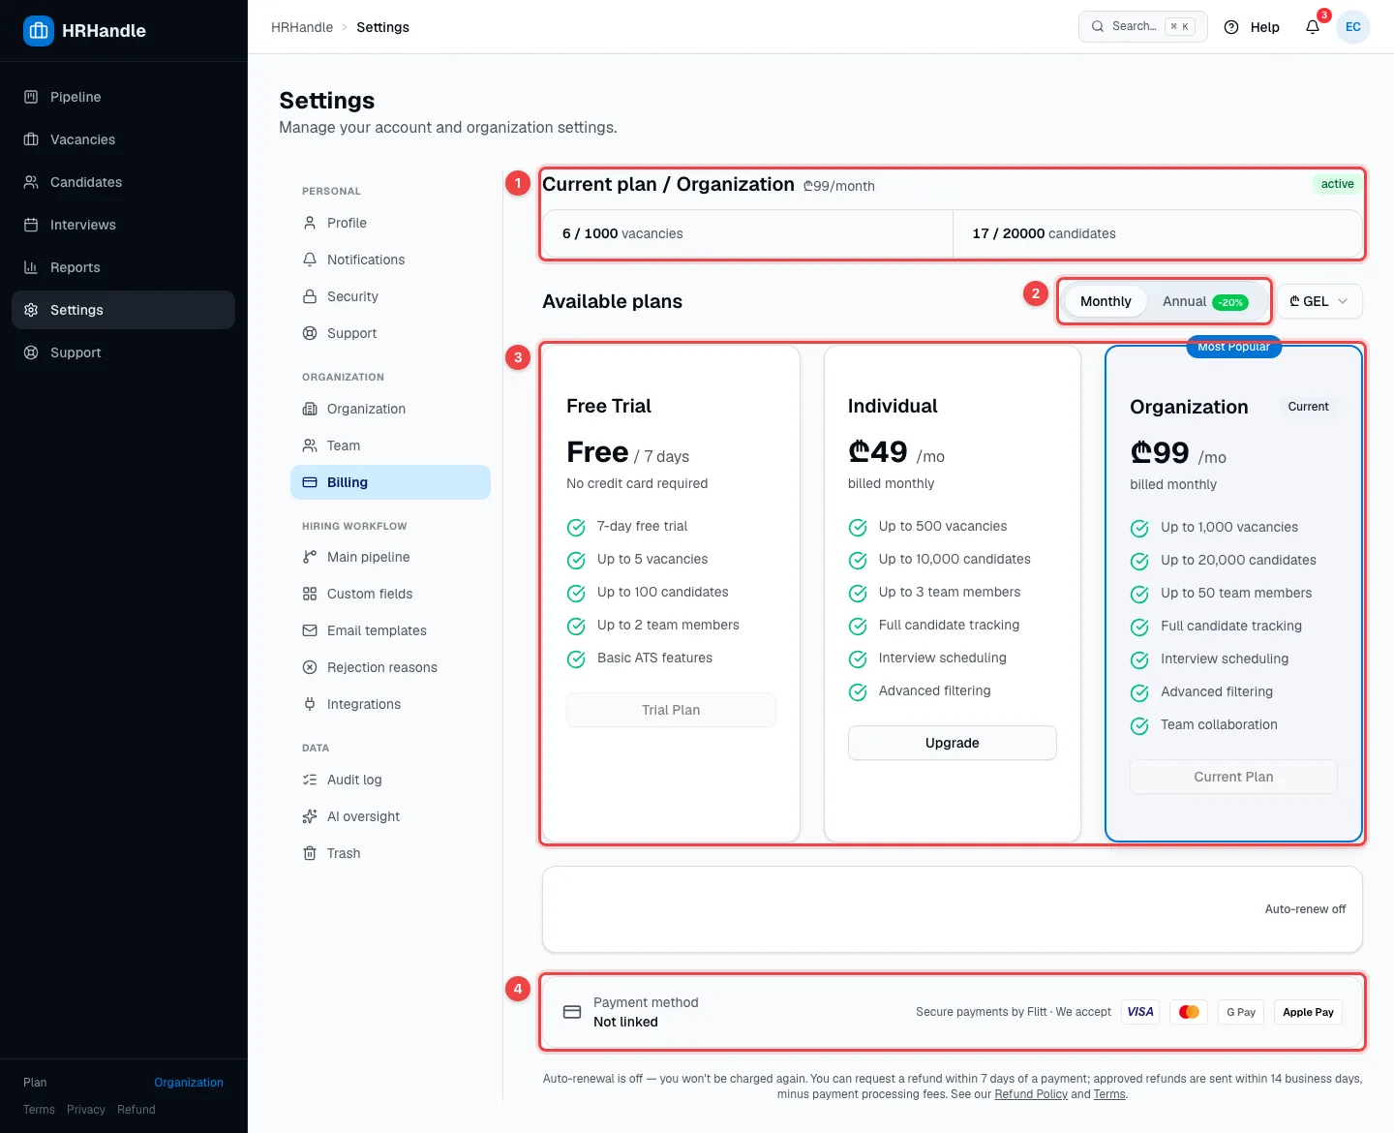Click the Organization plan link in sidebar footer
This screenshot has height=1133, width=1394.
pyautogui.click(x=189, y=1083)
